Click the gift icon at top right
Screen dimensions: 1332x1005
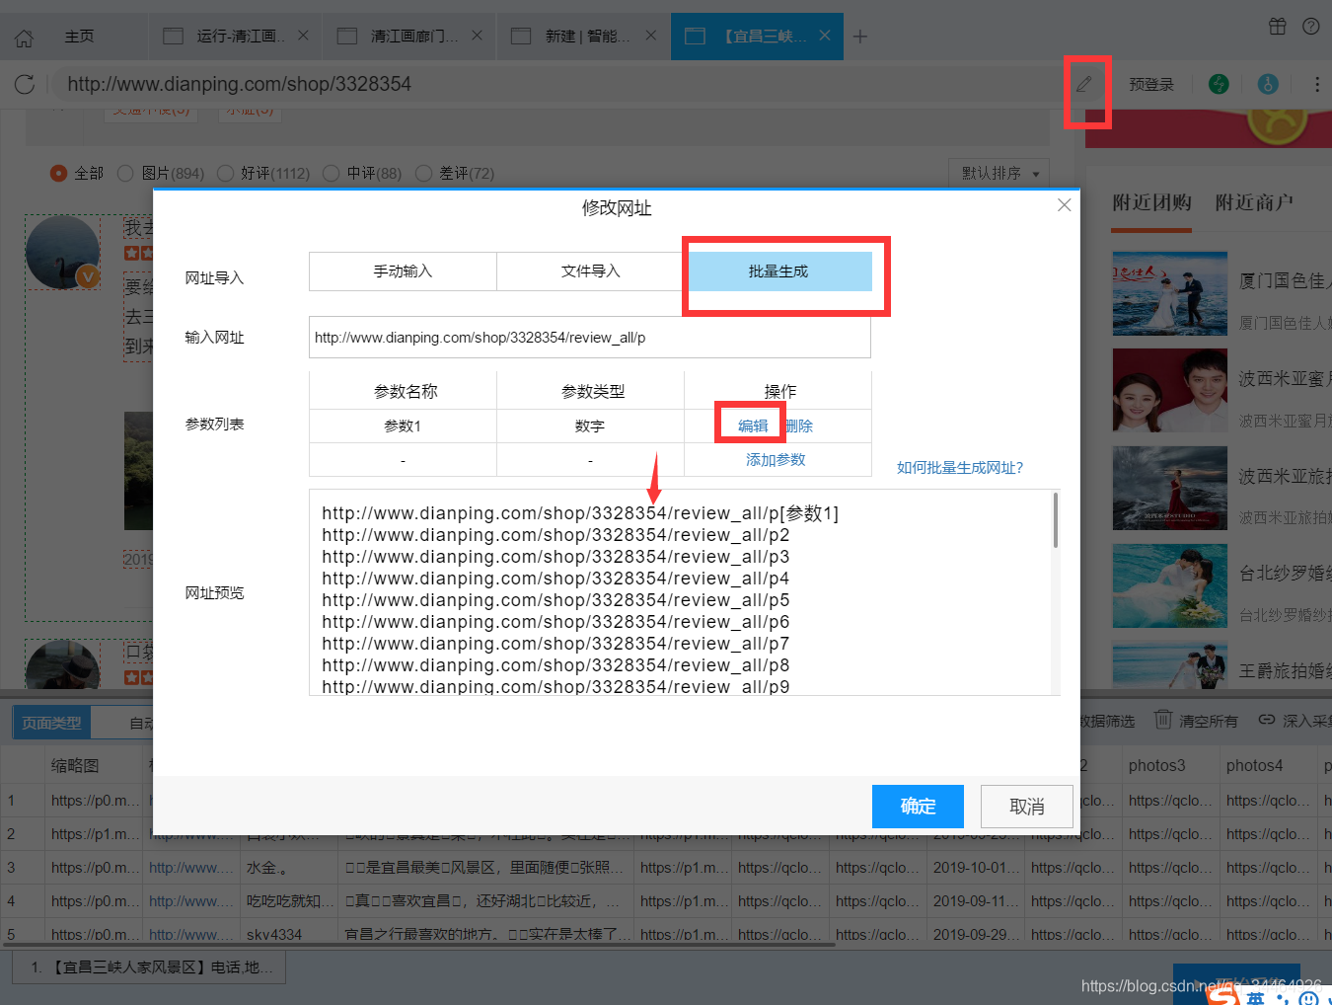pos(1278,27)
